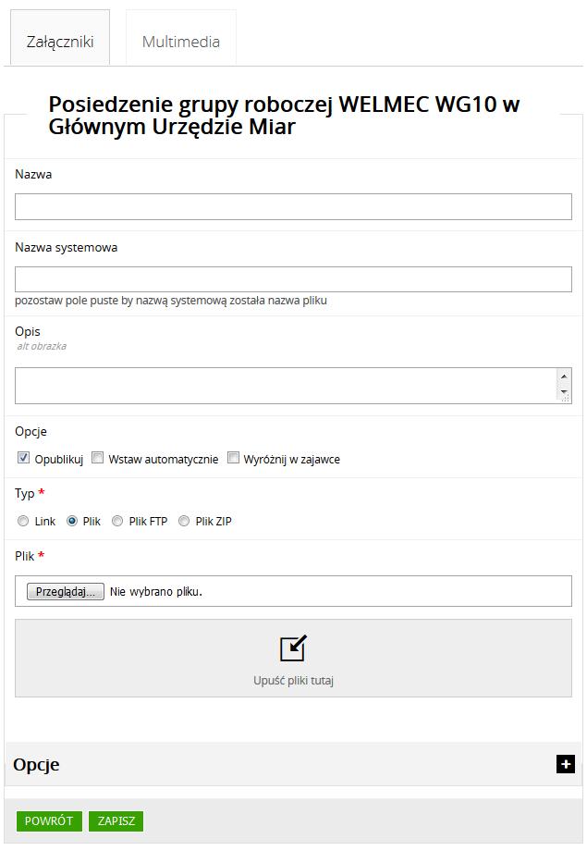Screen dimensions: 587x851
Task: Click inside the Opis textarea
Action: click(x=286, y=386)
